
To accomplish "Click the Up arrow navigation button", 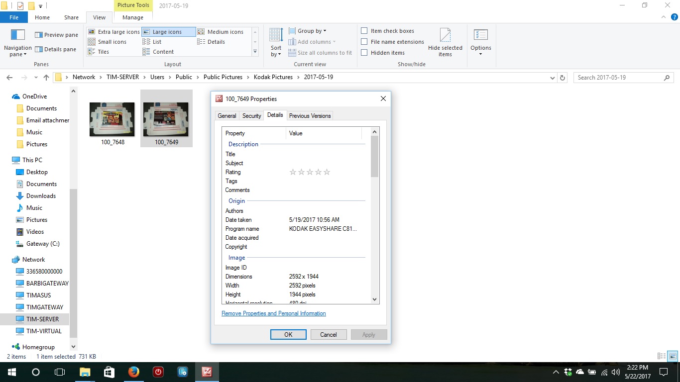I will [46, 78].
